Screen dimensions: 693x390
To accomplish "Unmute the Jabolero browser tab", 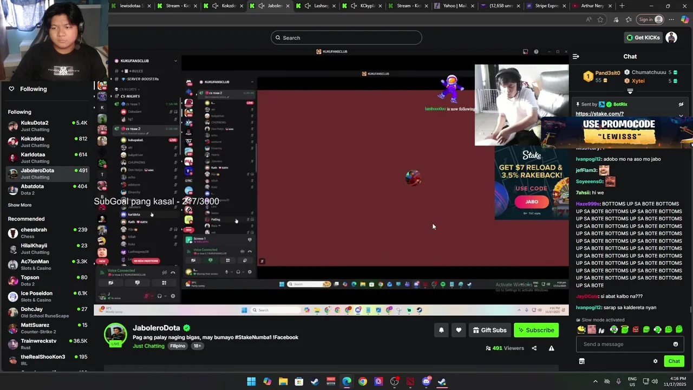I will 261,6.
